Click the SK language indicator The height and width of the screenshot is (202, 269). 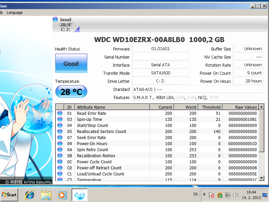[196, 194]
